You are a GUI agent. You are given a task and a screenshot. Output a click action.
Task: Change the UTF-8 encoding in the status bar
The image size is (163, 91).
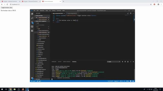[x=121, y=81]
